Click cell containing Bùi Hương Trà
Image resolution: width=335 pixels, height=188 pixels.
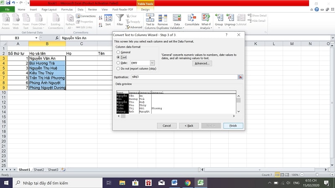47,64
